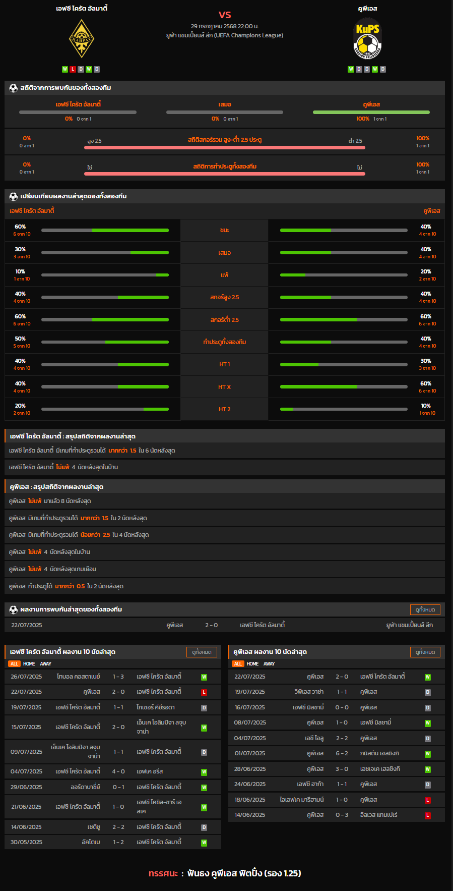453x891 pixels.
Task: Click soccer ball icon beside recent-form comparison header
Action: tap(14, 196)
